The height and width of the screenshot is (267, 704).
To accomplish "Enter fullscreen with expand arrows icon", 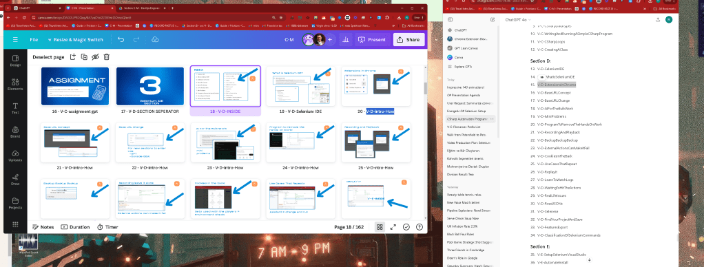I will [393, 227].
